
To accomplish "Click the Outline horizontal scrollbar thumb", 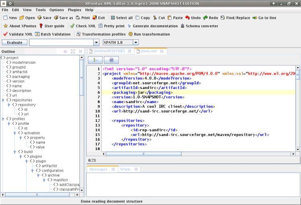I will tap(37, 195).
